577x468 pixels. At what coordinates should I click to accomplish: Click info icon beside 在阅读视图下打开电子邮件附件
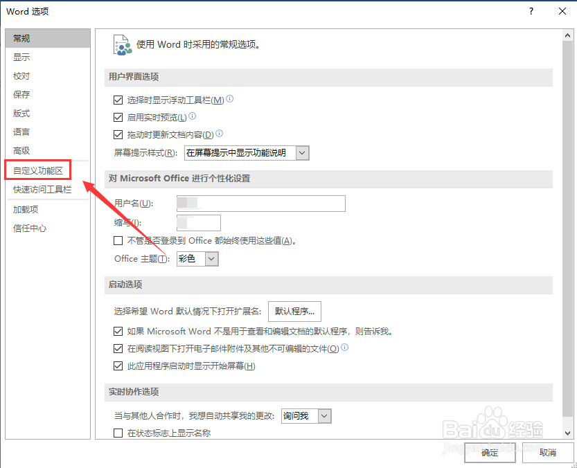pyautogui.click(x=345, y=348)
